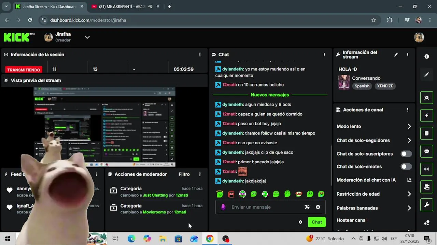Image resolution: width=437 pixels, height=245 pixels.
Task: Click the lightning bolt sidebar icon
Action: pyautogui.click(x=427, y=116)
